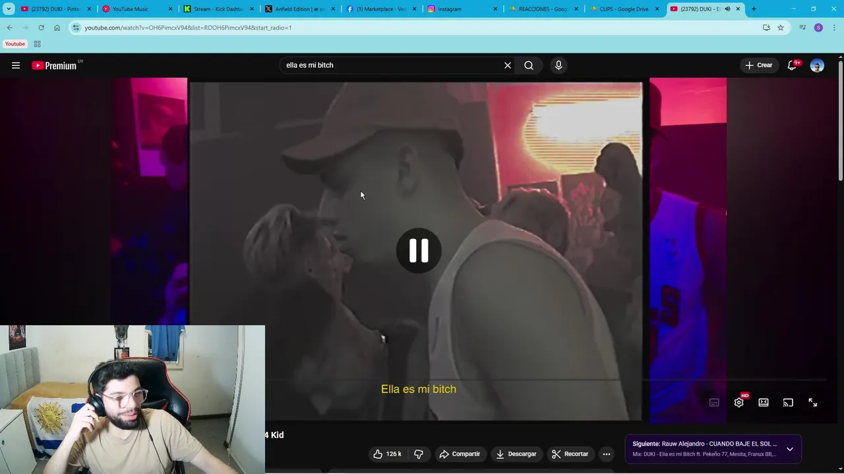Enter fullscreen mode

812,402
